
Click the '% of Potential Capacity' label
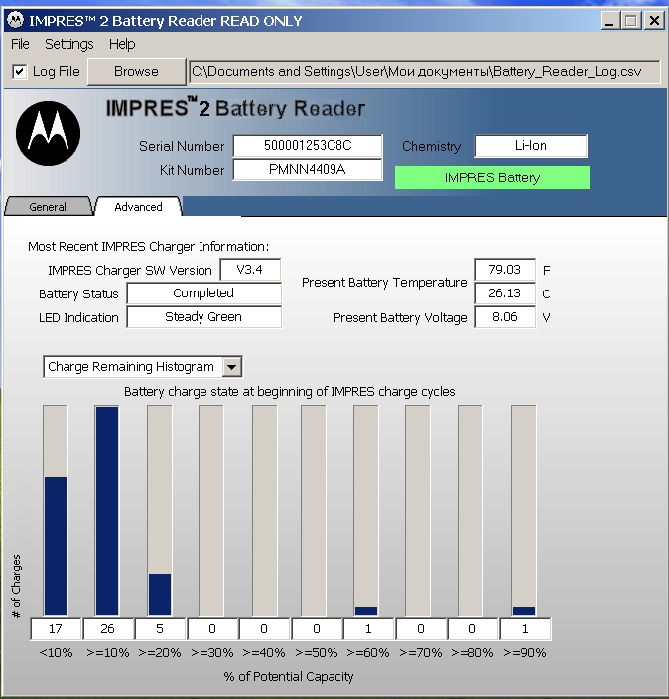288,677
